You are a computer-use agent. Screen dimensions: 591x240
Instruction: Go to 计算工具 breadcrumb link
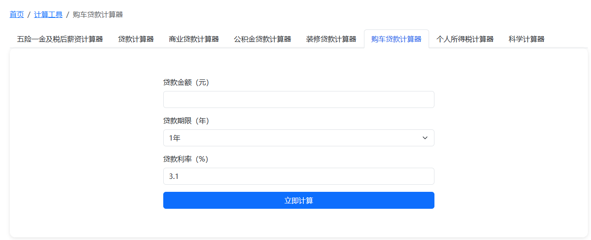pos(48,15)
